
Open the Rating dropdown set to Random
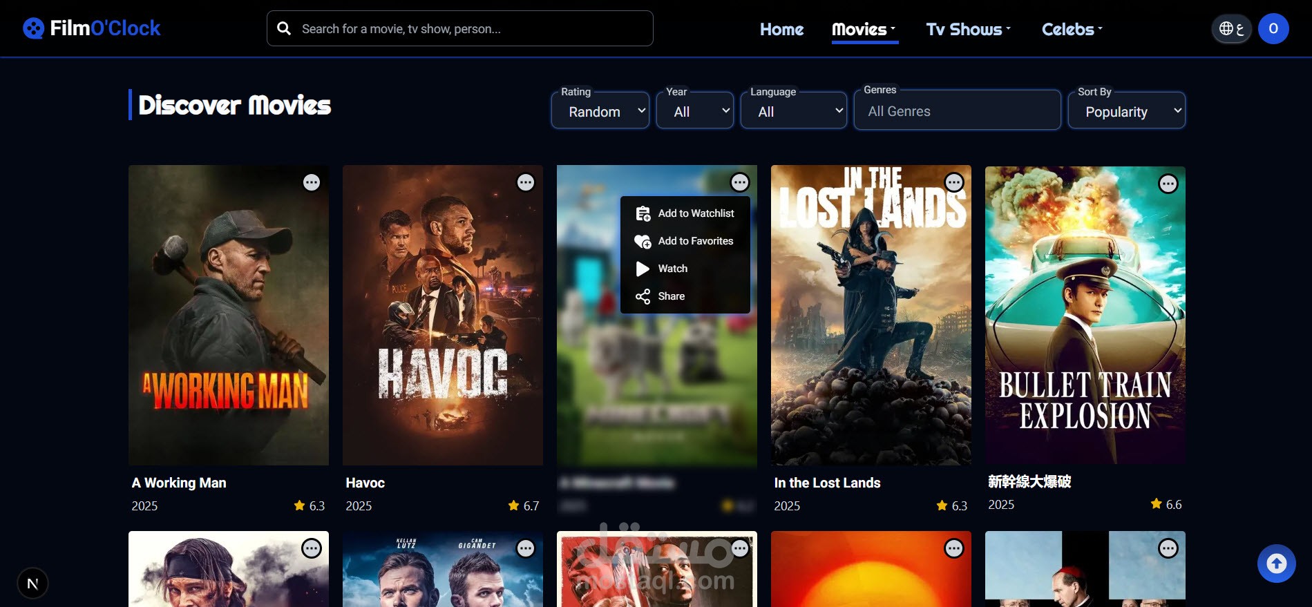pyautogui.click(x=600, y=111)
